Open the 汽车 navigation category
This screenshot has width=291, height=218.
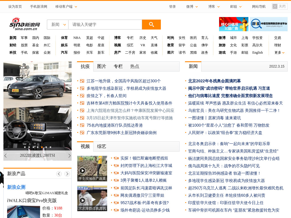65,53
